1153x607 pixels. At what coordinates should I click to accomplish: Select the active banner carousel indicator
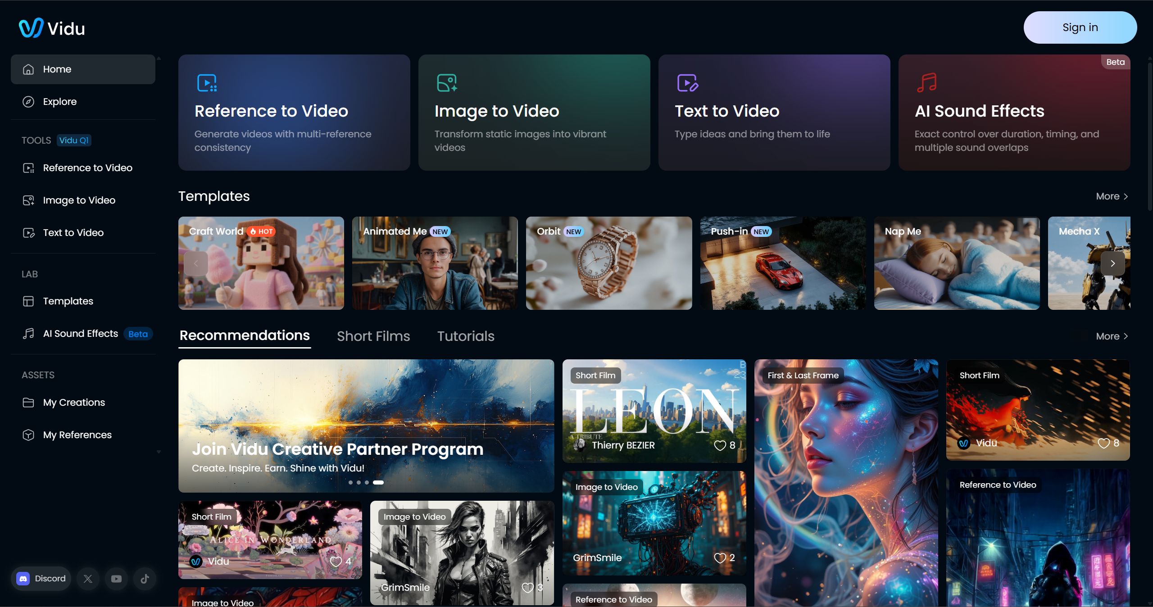tap(378, 482)
